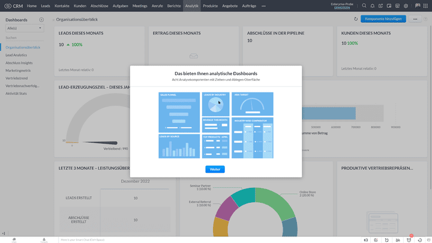Click the Suchen dashboard search field
The image size is (432, 243).
[x=25, y=38]
